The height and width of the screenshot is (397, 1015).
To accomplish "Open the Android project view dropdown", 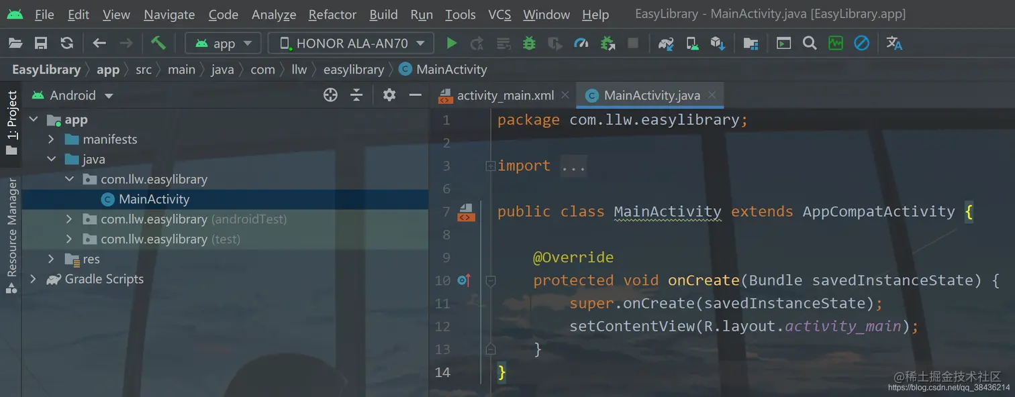I will (x=72, y=95).
